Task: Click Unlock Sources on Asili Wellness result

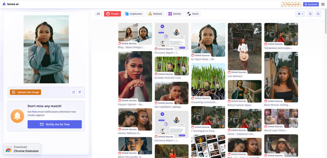Action: point(237,72)
